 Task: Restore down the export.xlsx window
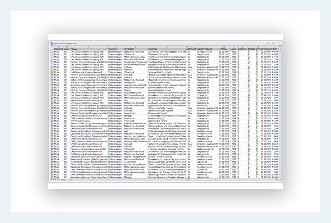(273, 44)
